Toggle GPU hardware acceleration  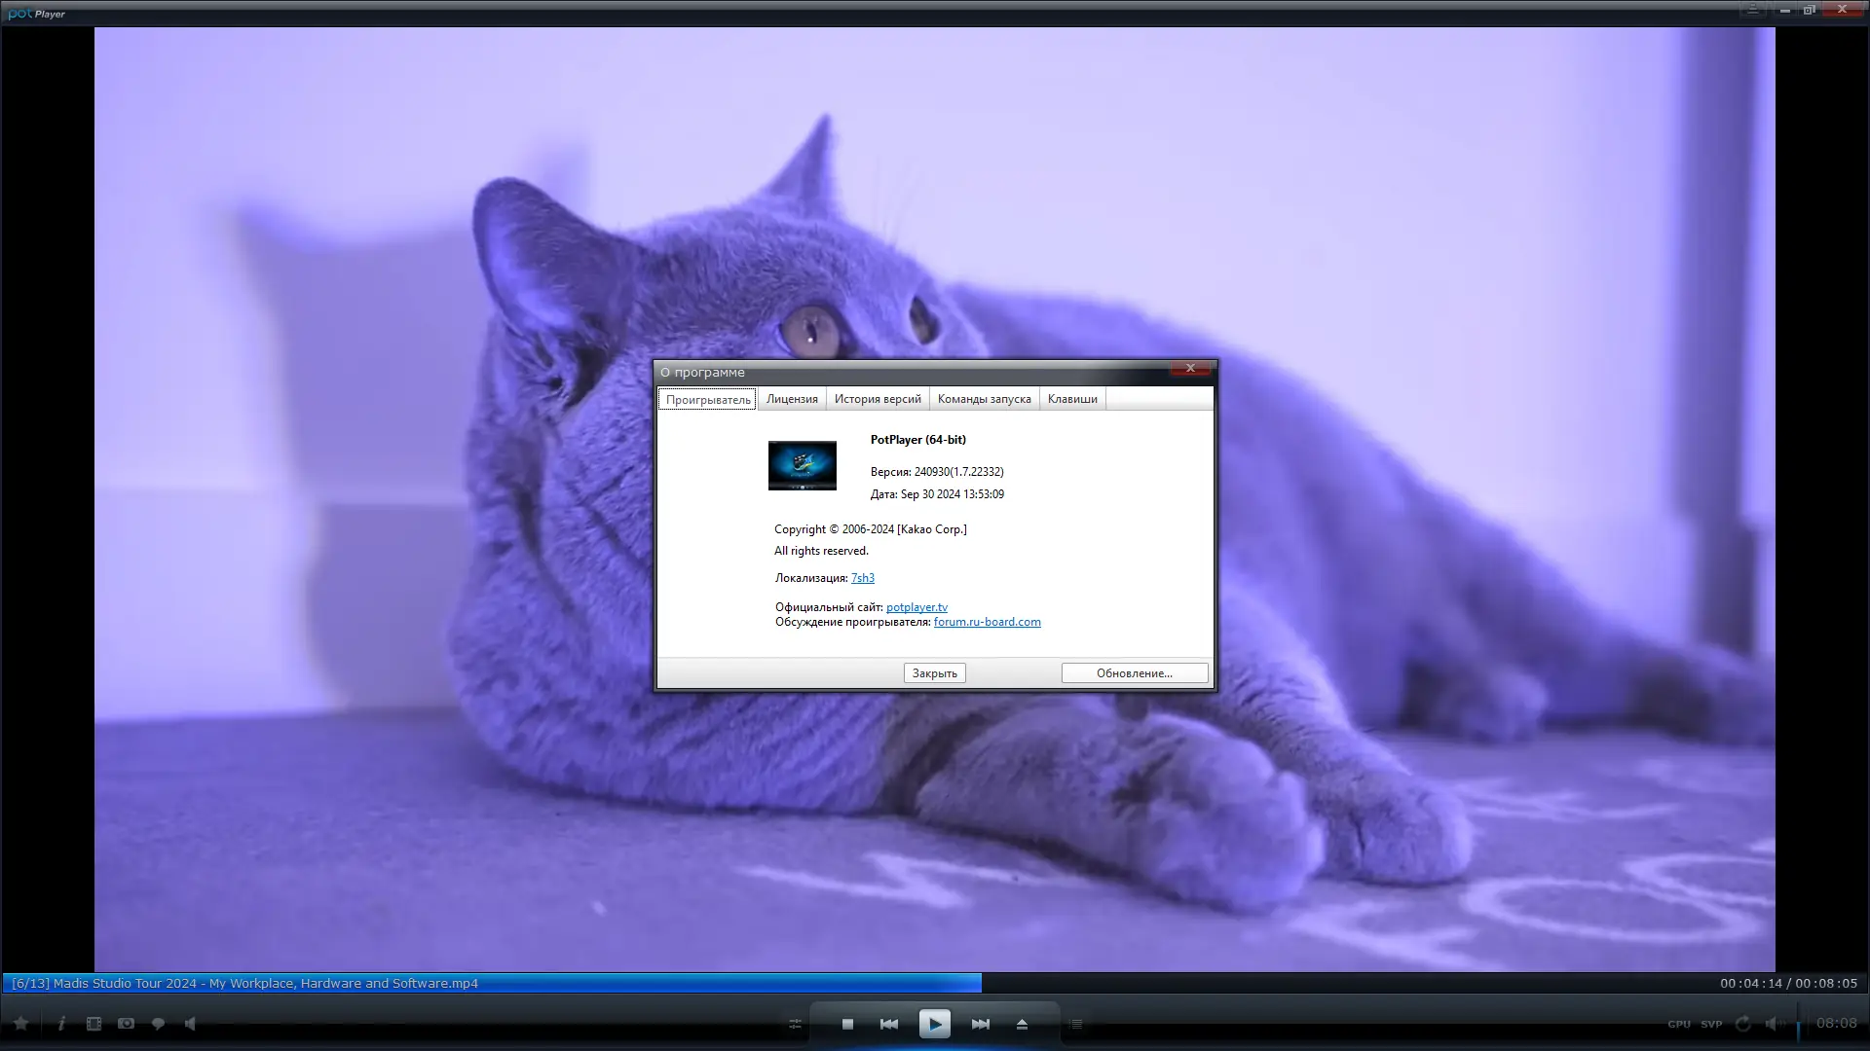click(1678, 1024)
